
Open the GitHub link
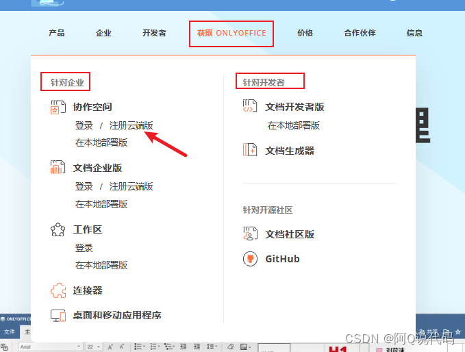(x=282, y=259)
